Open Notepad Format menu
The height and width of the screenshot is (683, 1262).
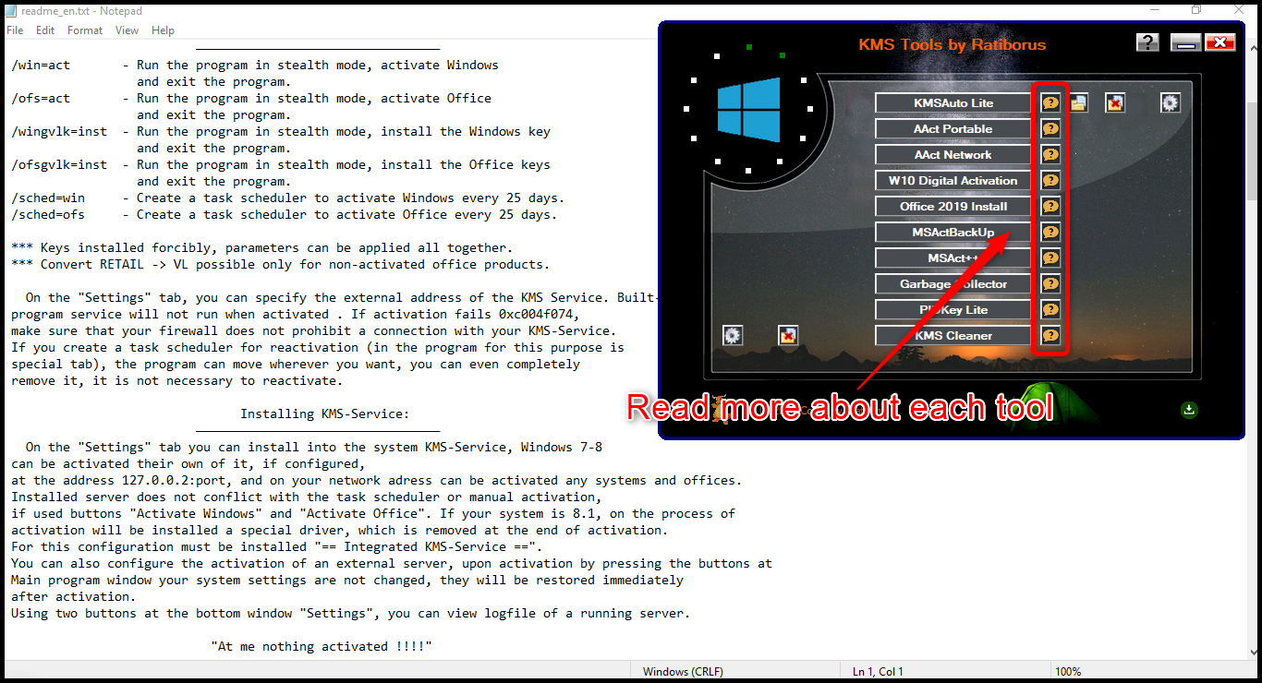[x=85, y=30]
